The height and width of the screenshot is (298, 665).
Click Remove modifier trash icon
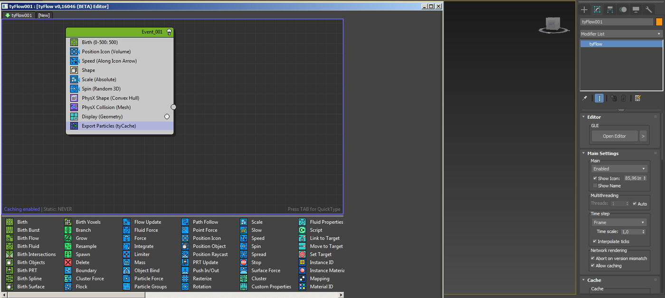click(624, 98)
